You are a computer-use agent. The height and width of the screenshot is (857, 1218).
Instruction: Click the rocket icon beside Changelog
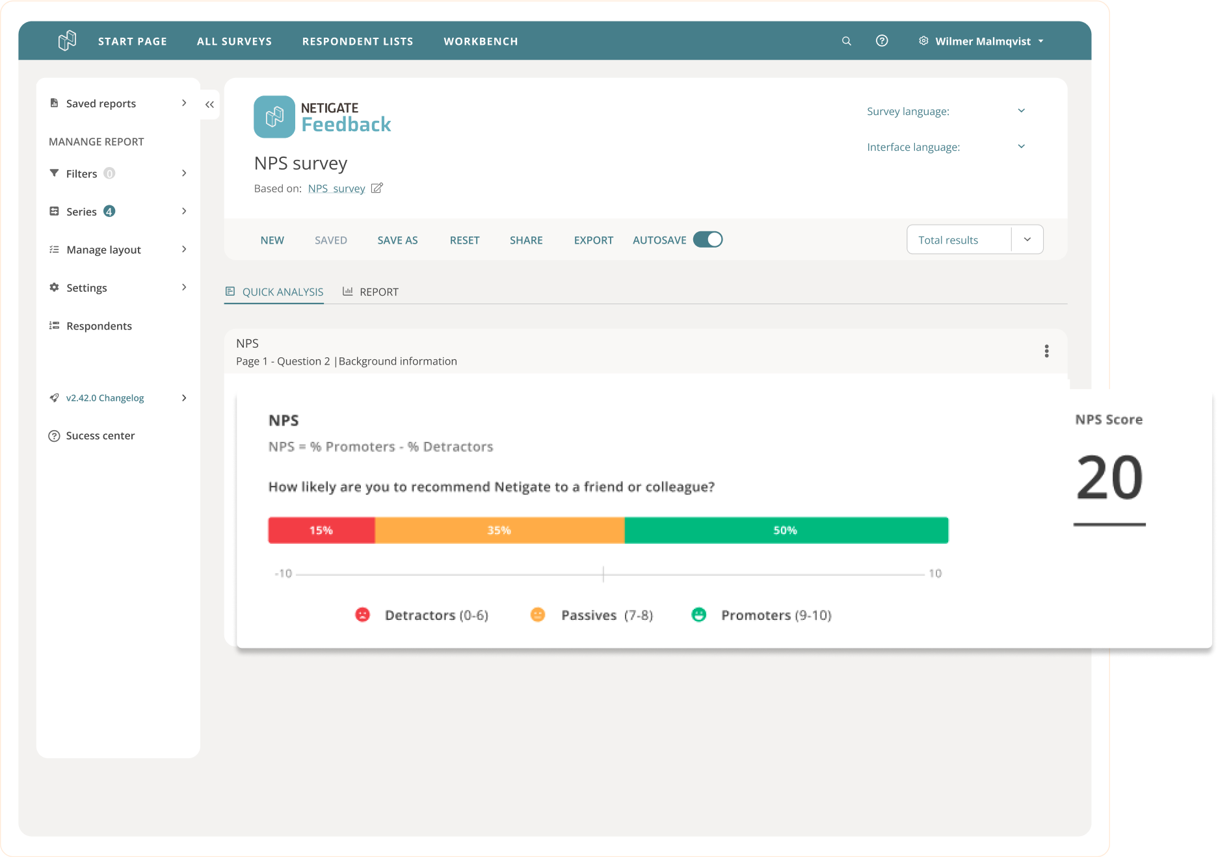click(55, 398)
